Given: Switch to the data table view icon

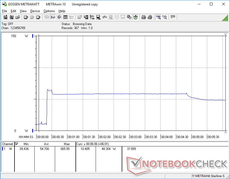Looking at the screenshot, I should pyautogui.click(x=65, y=17).
